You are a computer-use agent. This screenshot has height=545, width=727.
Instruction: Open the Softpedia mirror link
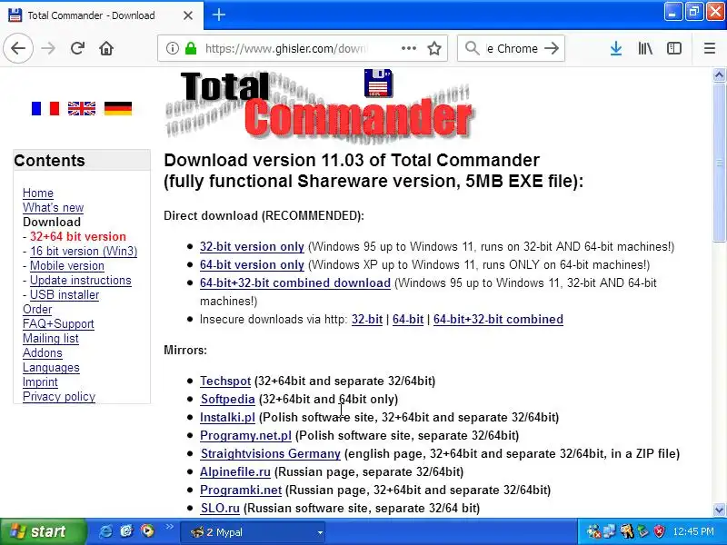point(228,399)
